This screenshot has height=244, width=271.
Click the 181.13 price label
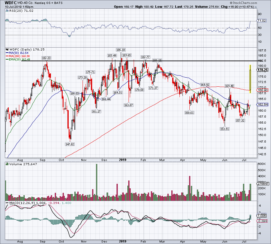[x=157, y=60]
